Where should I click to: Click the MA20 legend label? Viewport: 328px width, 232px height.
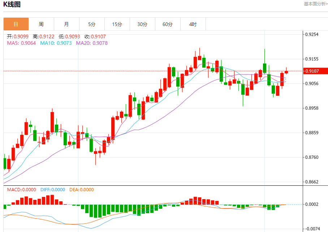coord(83,43)
